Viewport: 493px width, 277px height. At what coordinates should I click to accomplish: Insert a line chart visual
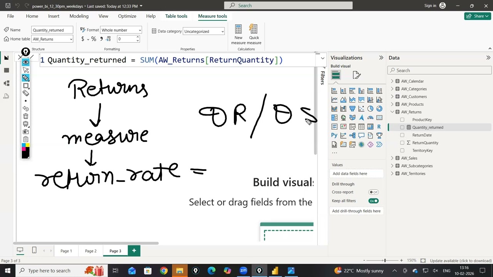[x=334, y=100]
